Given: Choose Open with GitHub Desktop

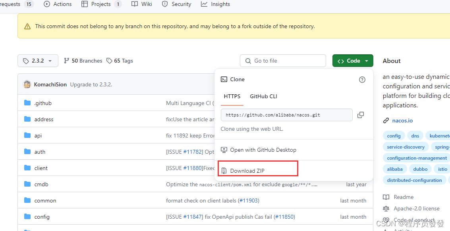Looking at the screenshot, I should 294,150.
